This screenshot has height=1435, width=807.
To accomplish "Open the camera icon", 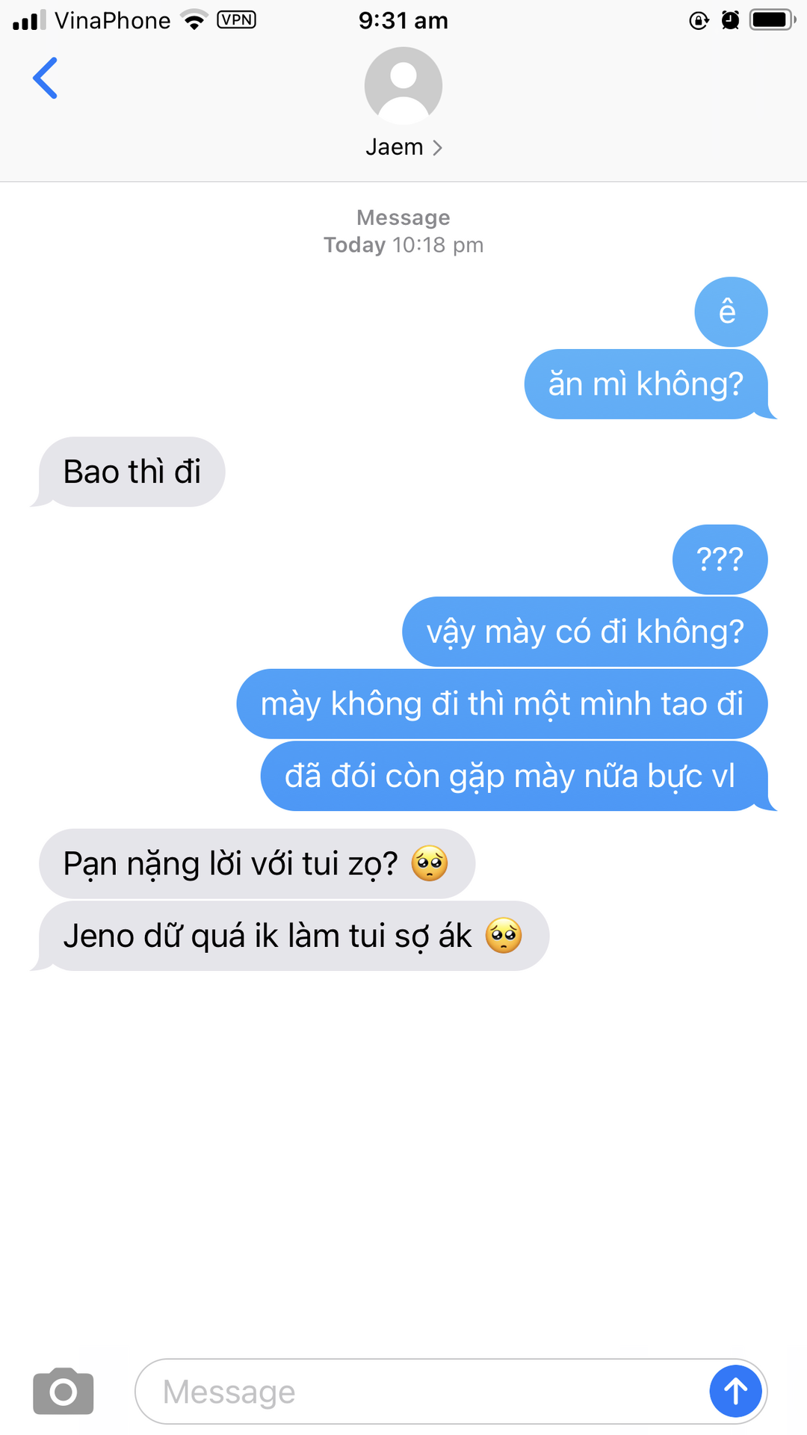I will point(64,1391).
